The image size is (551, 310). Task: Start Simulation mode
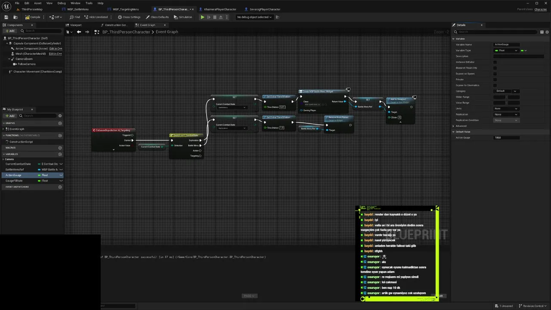coord(183,17)
